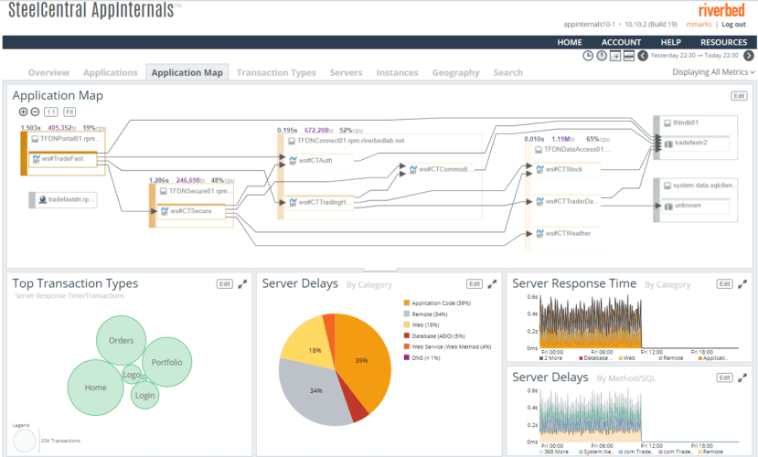758x457 pixels.
Task: Click Edit on Server Delays By Method/SQL
Action: click(x=724, y=377)
